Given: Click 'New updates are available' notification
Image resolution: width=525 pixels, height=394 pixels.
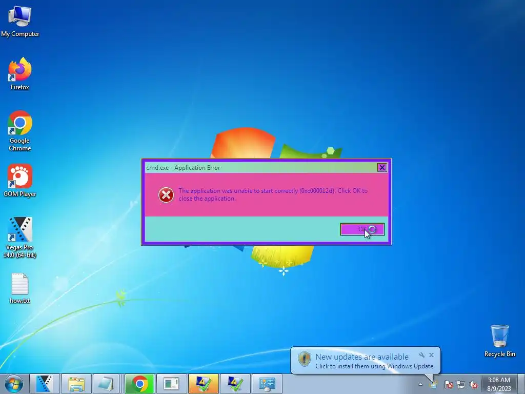Looking at the screenshot, I should point(362,357).
